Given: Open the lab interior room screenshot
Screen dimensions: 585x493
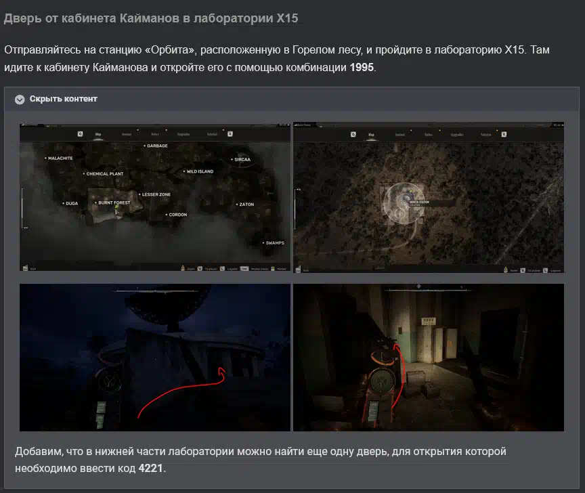Looking at the screenshot, I should pyautogui.click(x=429, y=358).
